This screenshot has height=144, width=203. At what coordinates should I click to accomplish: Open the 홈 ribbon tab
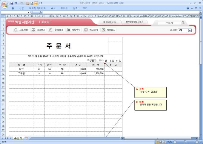tap(13, 8)
